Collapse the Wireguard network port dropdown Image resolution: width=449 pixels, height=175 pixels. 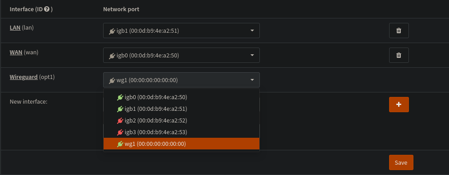pyautogui.click(x=181, y=80)
